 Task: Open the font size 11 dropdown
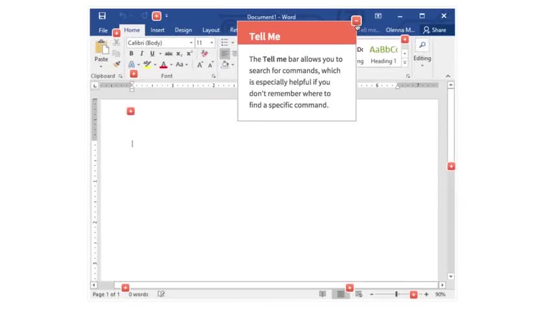click(x=211, y=43)
